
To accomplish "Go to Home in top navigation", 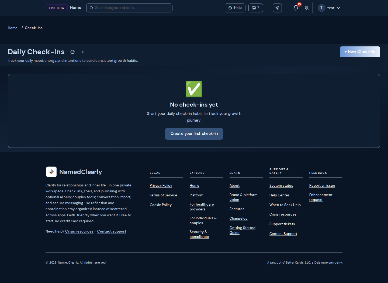I will point(75,8).
